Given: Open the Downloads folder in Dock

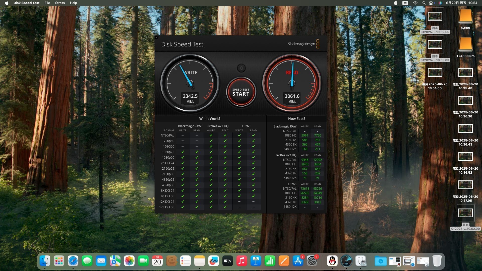Looking at the screenshot, I should pyautogui.click(x=380, y=261).
